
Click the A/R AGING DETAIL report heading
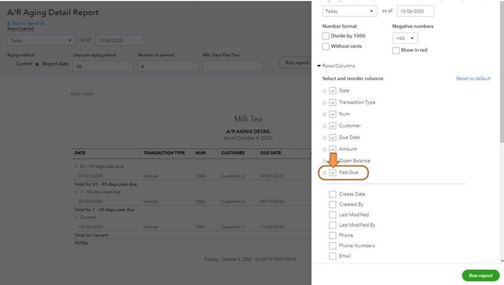248,132
